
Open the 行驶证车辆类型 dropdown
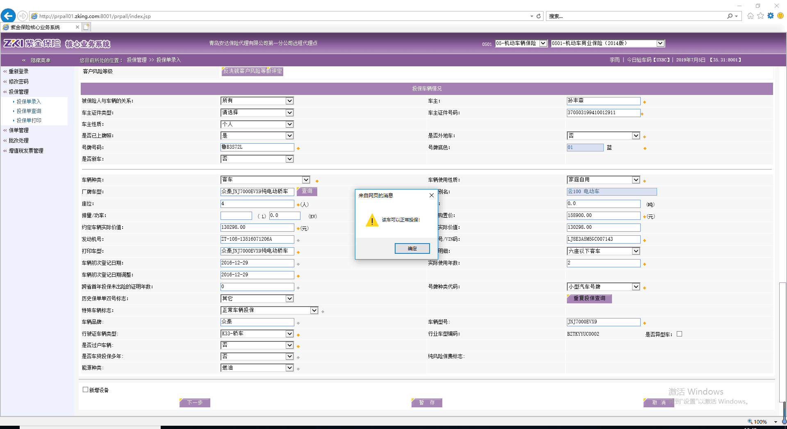[257, 334]
